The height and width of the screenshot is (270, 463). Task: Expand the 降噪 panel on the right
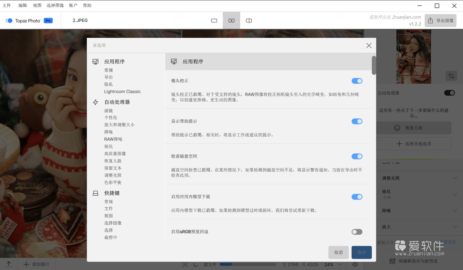tap(418, 211)
